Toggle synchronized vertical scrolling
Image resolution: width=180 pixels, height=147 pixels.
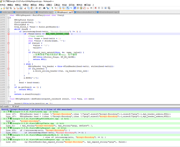(x=60, y=8)
